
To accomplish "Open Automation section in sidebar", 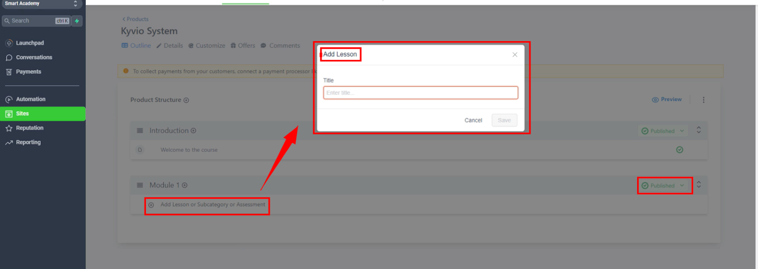I will click(30, 99).
